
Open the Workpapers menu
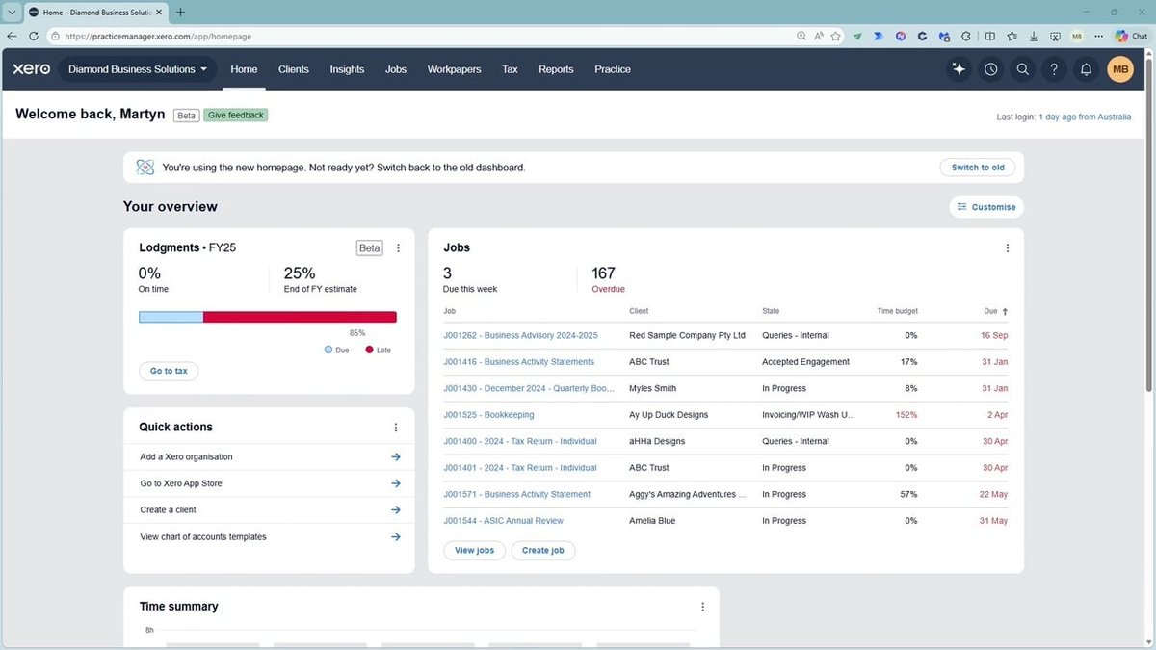pyautogui.click(x=454, y=69)
